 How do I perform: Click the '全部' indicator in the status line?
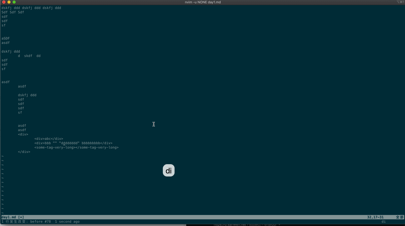[400, 217]
